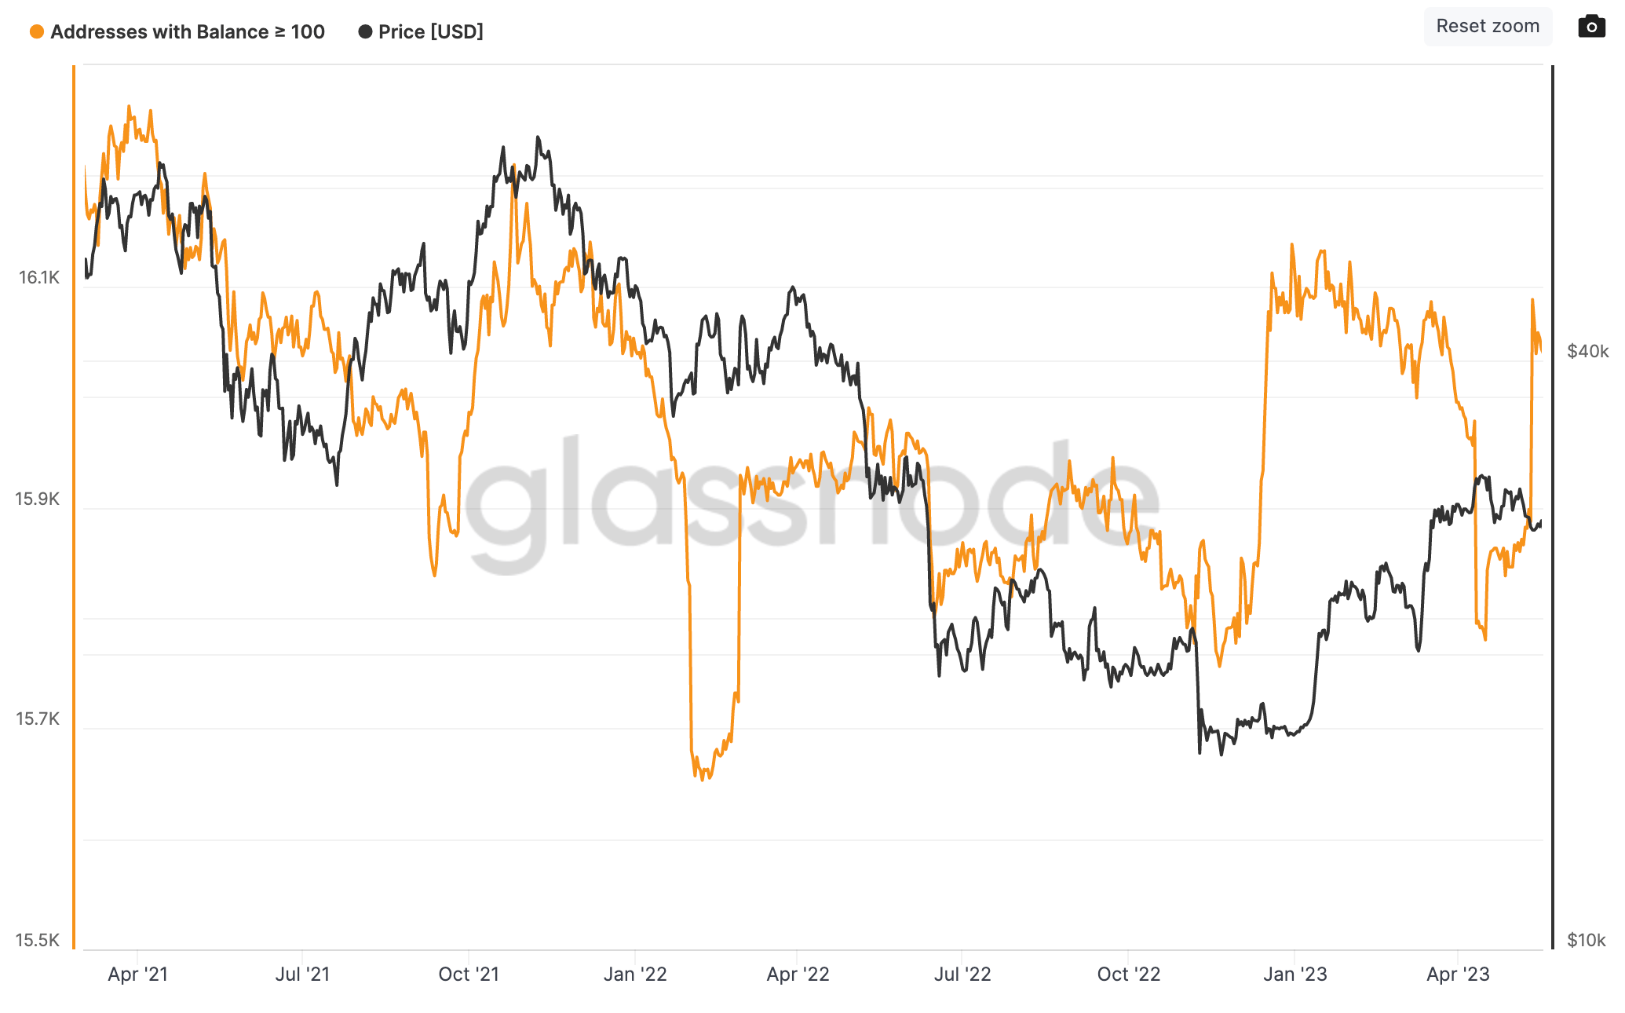Click the black Price legend dot
The height and width of the screenshot is (1013, 1625).
[x=365, y=32]
